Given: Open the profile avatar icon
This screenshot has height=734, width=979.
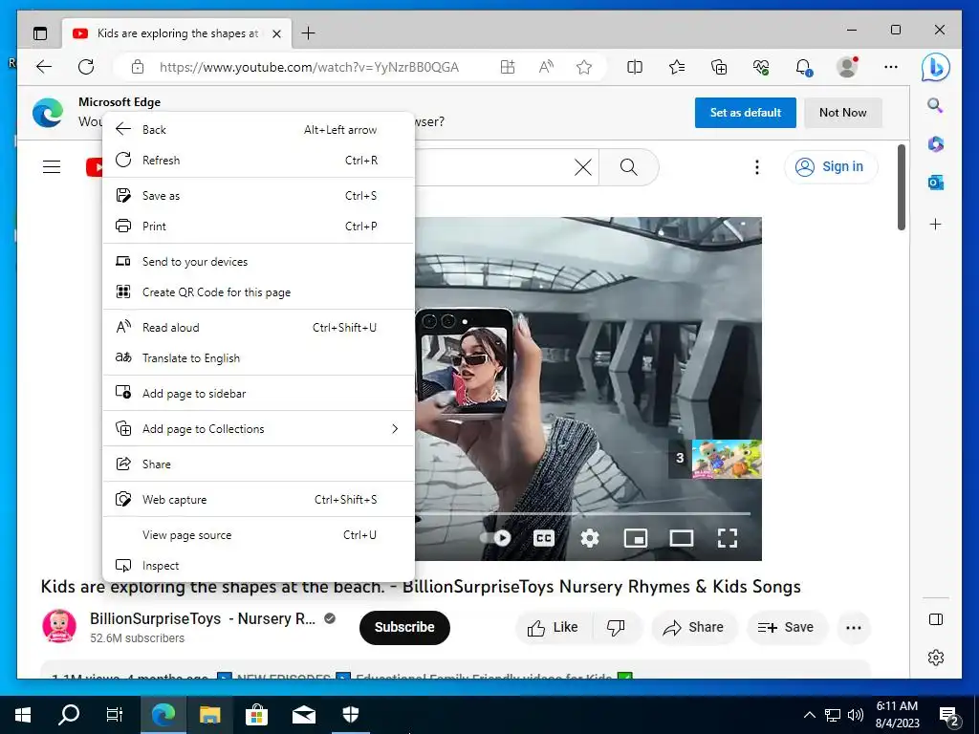Looking at the screenshot, I should (x=847, y=67).
